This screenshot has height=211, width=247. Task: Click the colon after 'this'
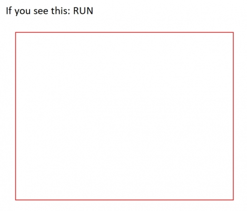[x=69, y=12]
